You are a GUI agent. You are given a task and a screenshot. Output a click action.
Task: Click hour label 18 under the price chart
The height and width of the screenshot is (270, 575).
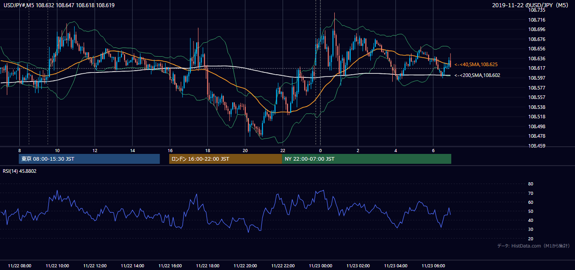[x=207, y=150]
